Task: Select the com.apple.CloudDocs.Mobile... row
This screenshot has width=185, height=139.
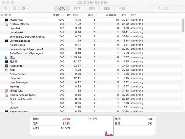Action: coord(91,37)
